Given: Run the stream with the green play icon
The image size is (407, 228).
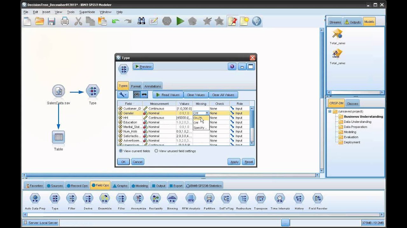Looking at the screenshot, I should [x=180, y=21].
